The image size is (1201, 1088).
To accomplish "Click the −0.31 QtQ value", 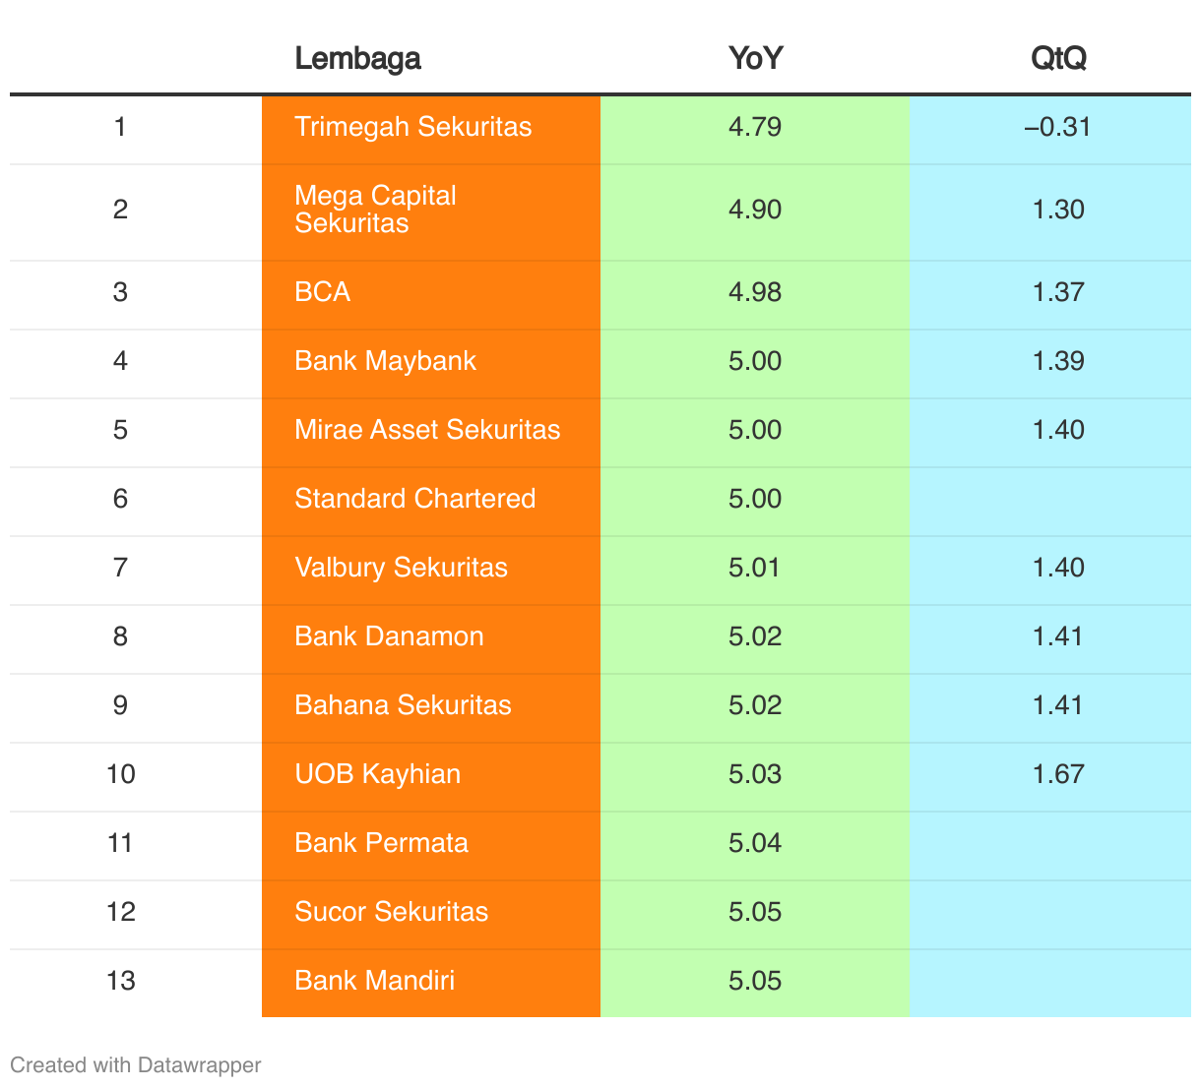I will [x=1058, y=127].
